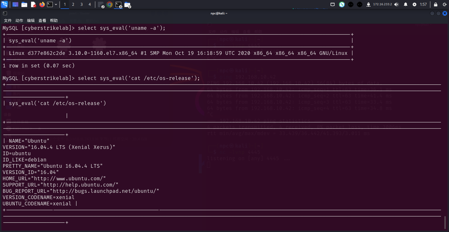Viewport: 449px width, 232px height.
Task: Open the Kali applications menu
Action: click(x=4, y=4)
